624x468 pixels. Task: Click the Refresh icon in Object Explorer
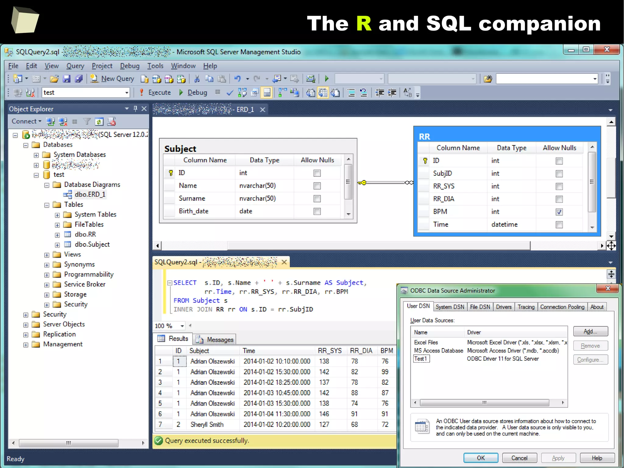[x=99, y=122]
